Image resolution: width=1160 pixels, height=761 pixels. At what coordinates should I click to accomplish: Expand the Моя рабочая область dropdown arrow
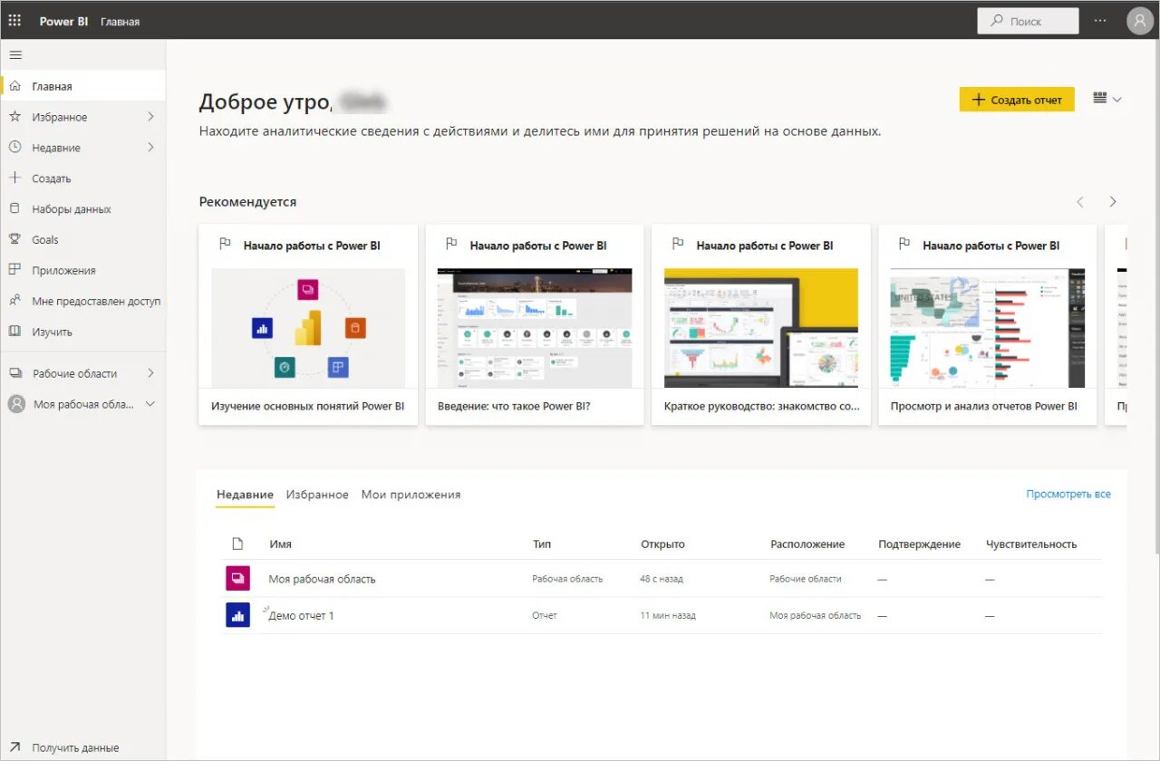coord(150,404)
